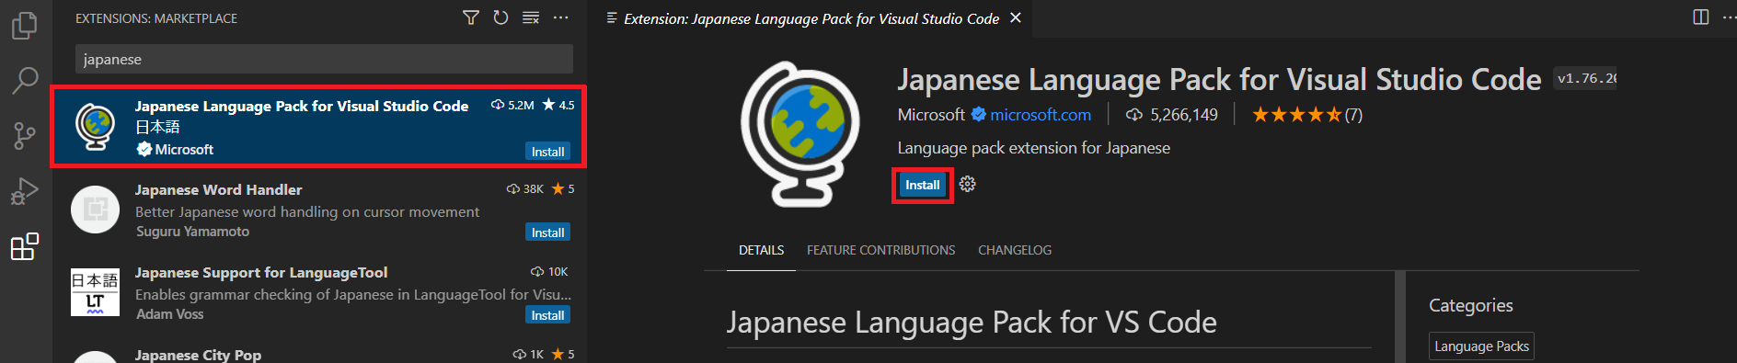Image resolution: width=1737 pixels, height=363 pixels.
Task: Click the 10K download count
Action: click(550, 271)
